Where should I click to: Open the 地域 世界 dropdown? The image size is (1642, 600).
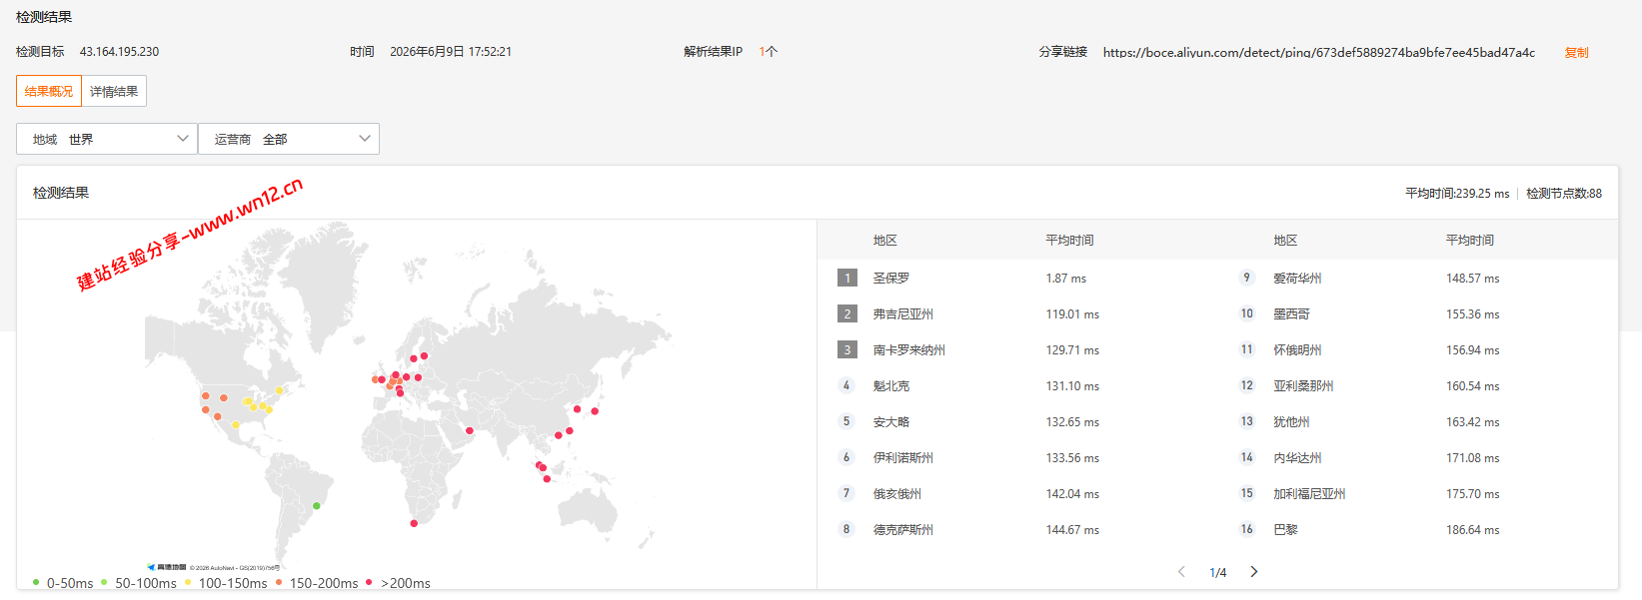pyautogui.click(x=107, y=139)
